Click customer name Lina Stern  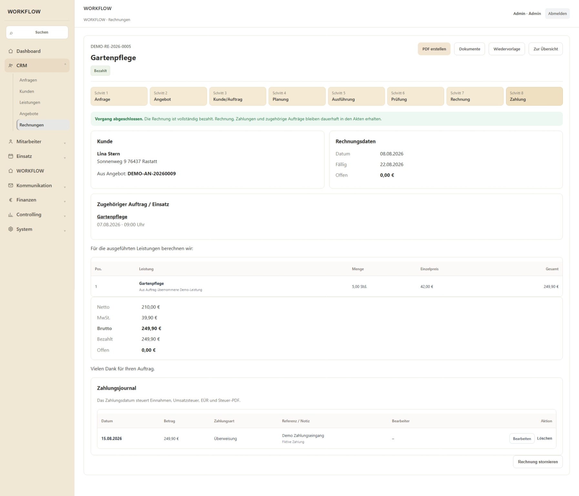coord(108,154)
